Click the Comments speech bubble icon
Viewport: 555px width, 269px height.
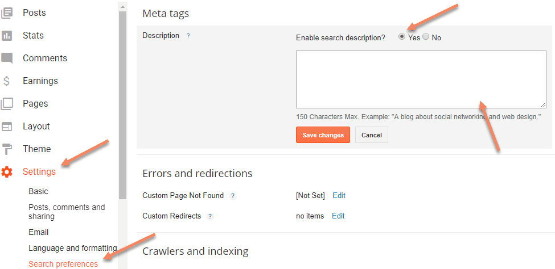pos(7,58)
